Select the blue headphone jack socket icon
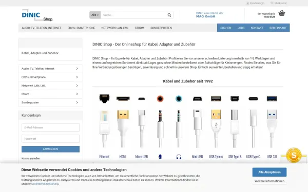This screenshot has width=308, height=192. pyautogui.click(x=179, y=98)
